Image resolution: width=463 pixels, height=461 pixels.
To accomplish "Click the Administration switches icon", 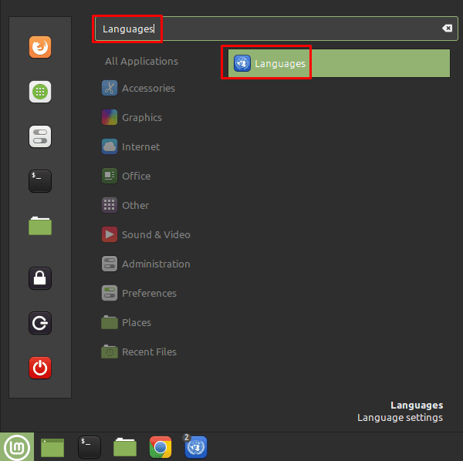I will click(x=110, y=264).
